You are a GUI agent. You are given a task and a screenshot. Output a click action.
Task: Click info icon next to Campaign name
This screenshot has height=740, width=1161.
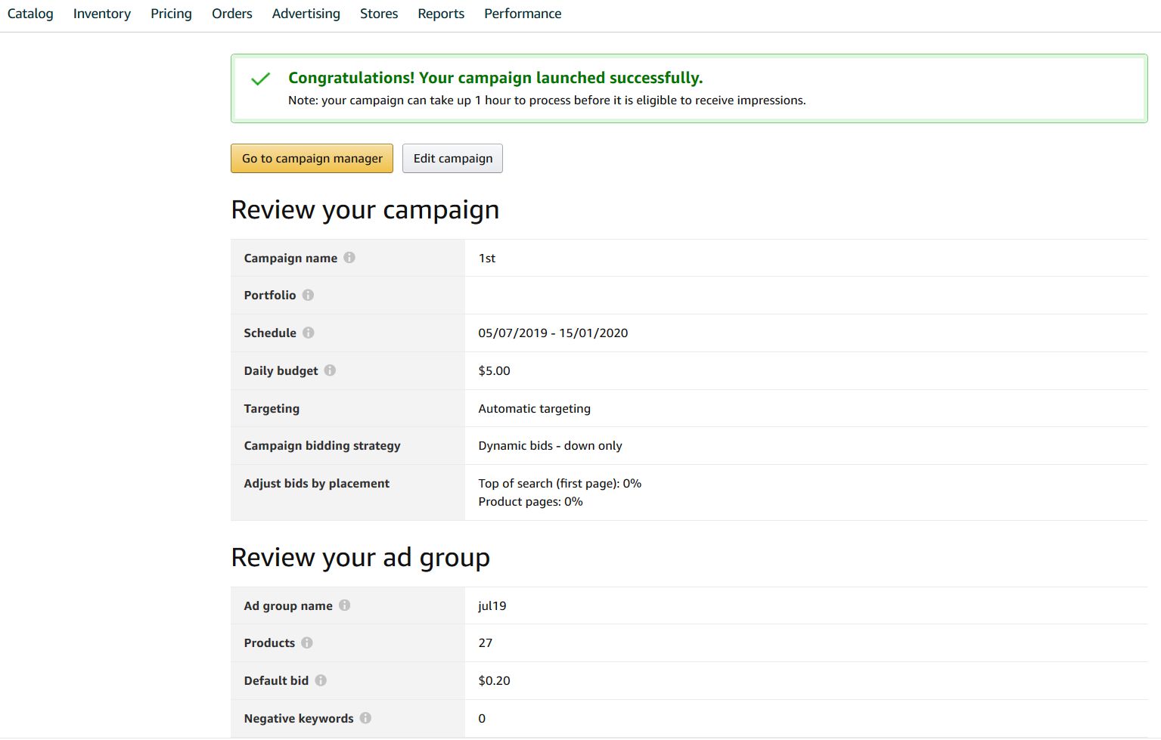[349, 258]
